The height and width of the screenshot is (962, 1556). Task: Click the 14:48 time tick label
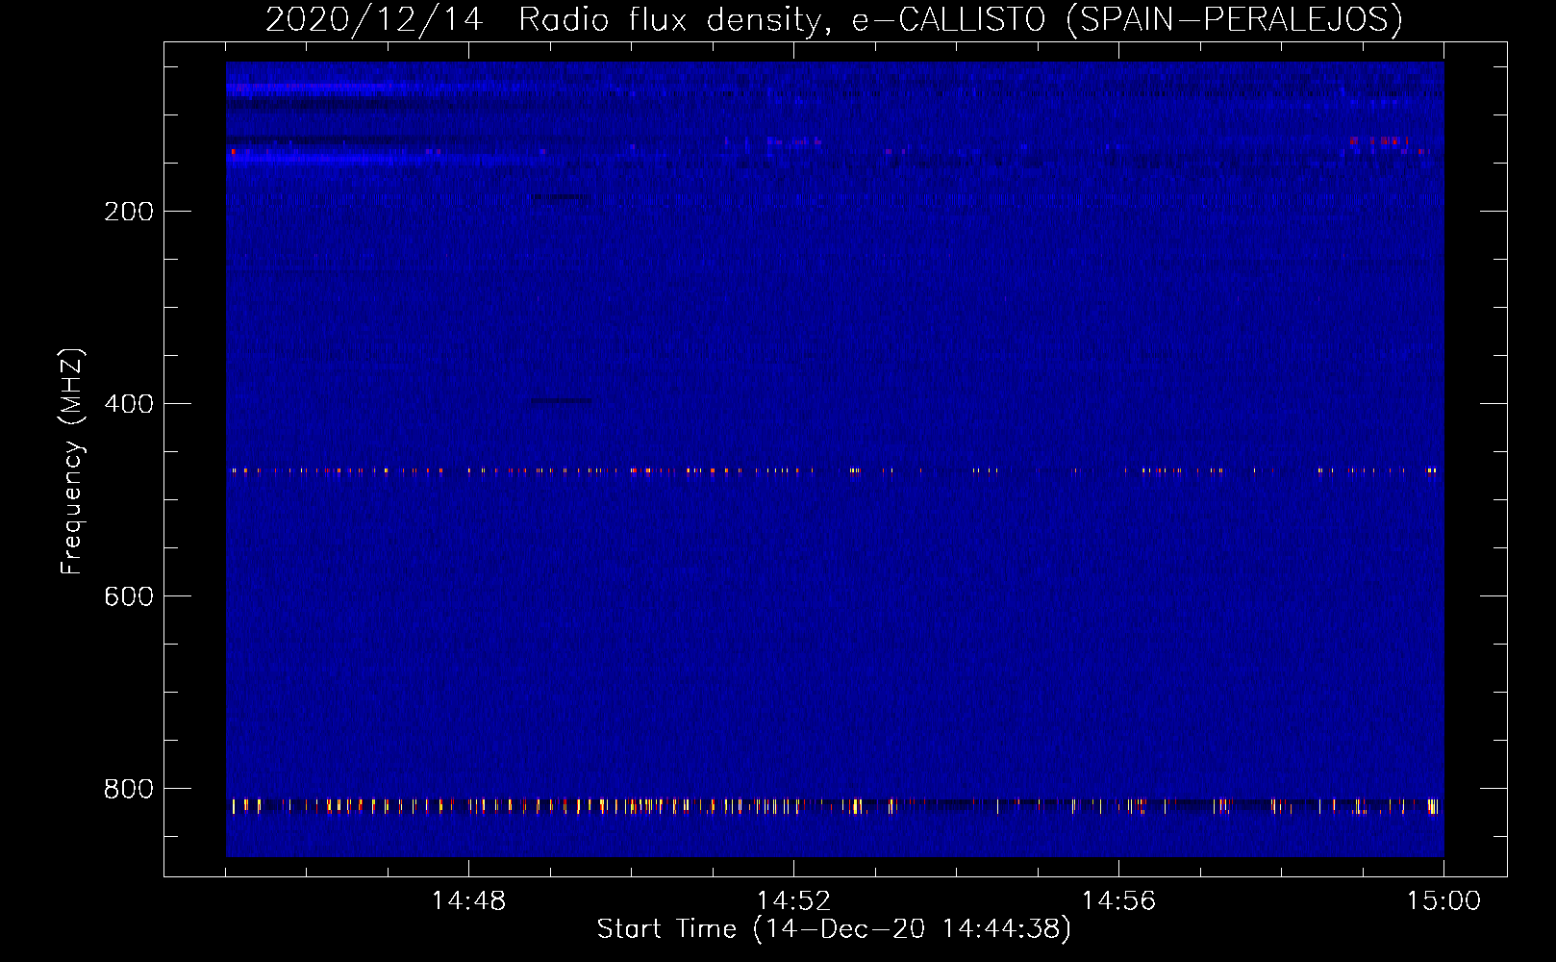click(468, 901)
